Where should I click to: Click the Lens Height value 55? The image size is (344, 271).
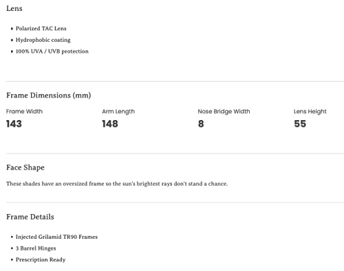[x=300, y=123]
